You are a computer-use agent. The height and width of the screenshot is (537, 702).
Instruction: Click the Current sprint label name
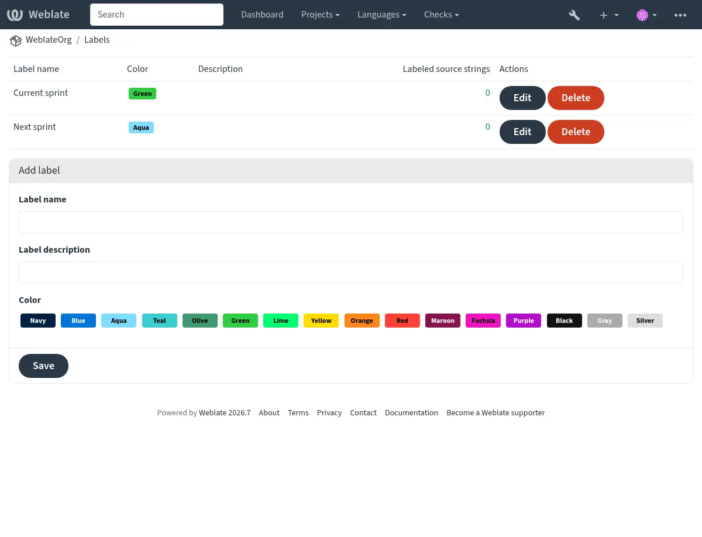tap(40, 93)
